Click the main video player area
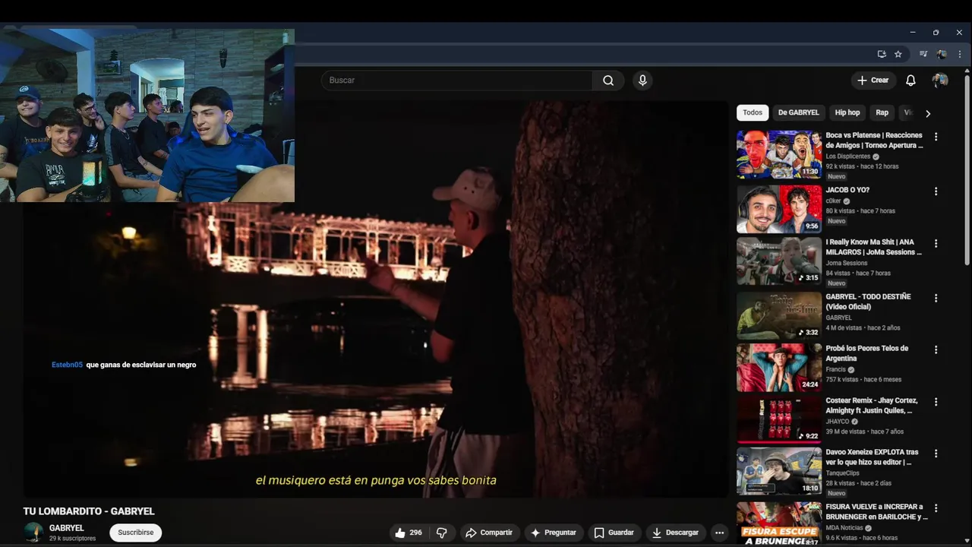972x547 pixels. (x=376, y=300)
